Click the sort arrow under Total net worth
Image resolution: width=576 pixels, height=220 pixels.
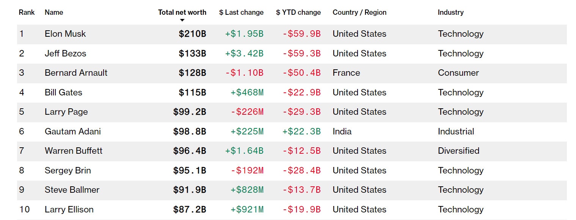[x=182, y=20]
